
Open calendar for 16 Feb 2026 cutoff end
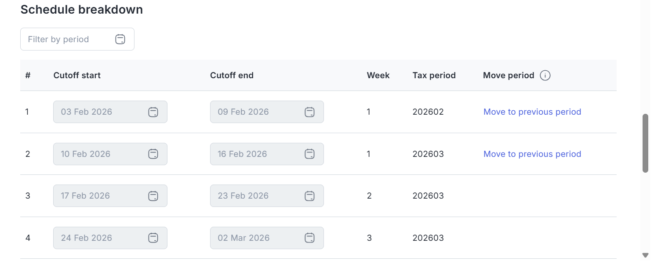click(309, 154)
